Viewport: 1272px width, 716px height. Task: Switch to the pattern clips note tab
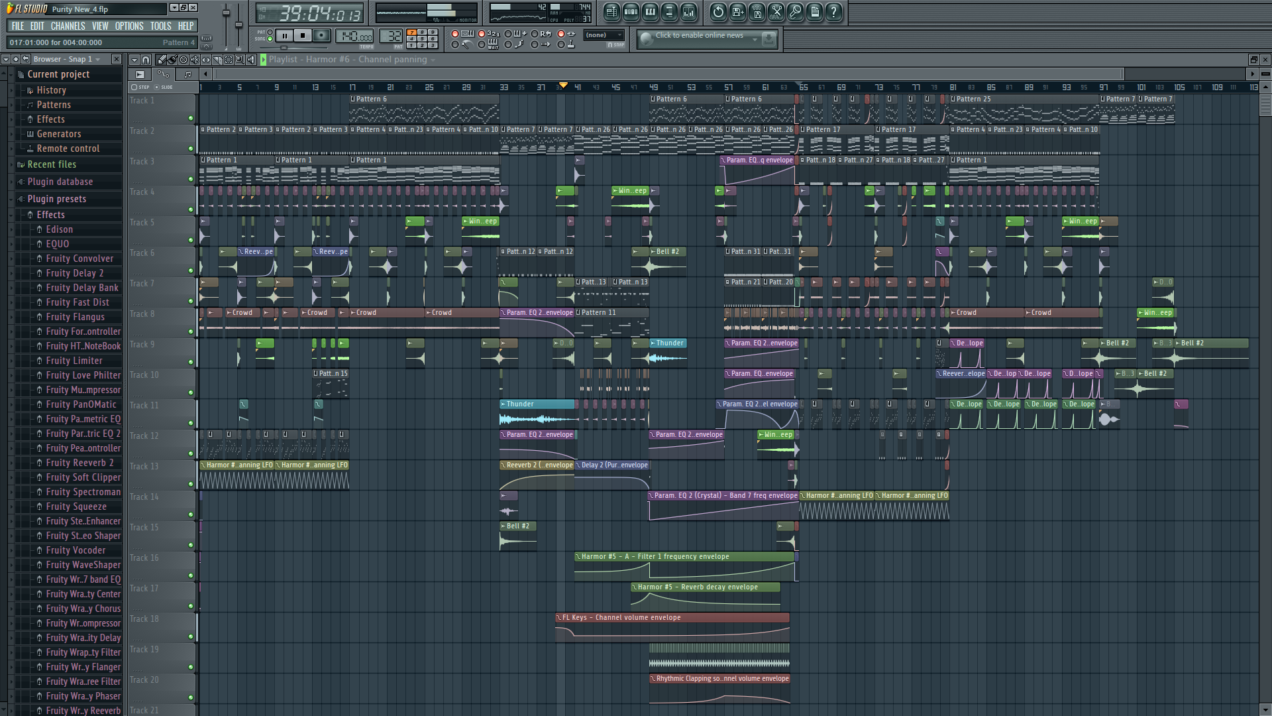(187, 74)
